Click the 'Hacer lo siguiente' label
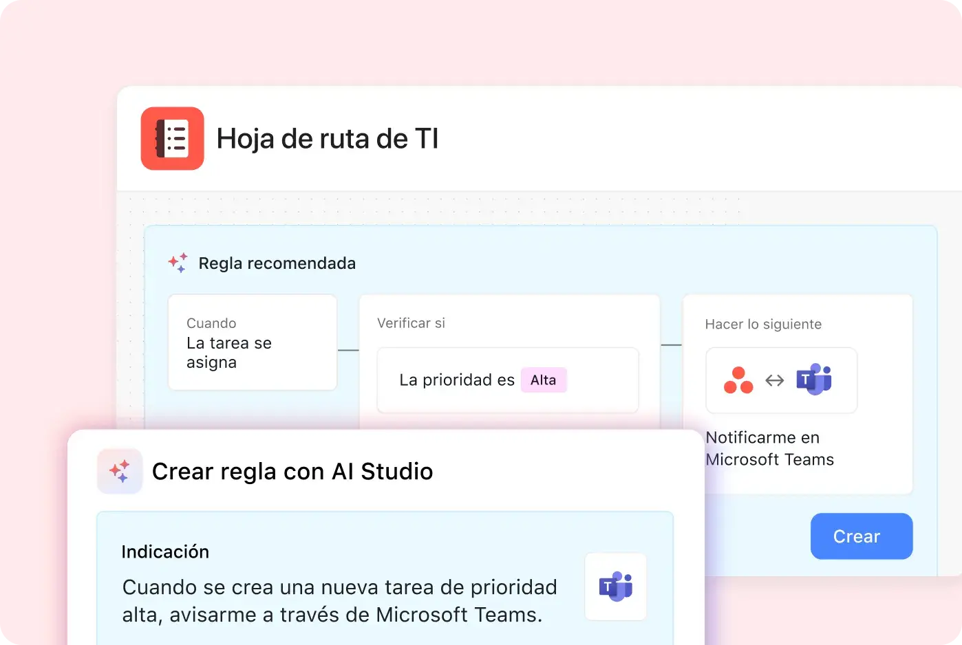Screen dimensions: 962x645 pos(763,325)
